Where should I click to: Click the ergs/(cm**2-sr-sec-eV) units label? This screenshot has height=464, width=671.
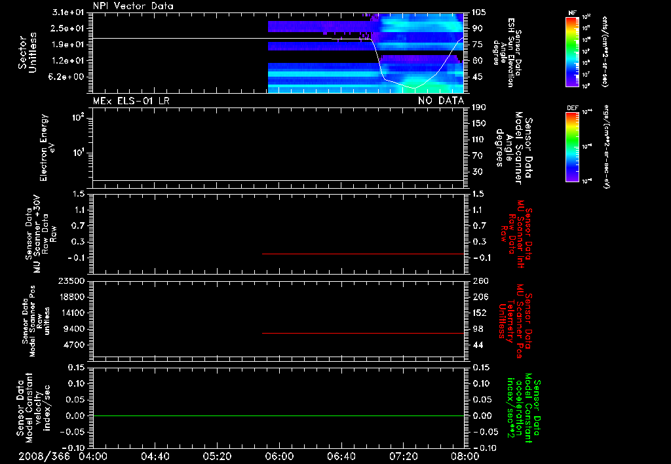point(606,147)
